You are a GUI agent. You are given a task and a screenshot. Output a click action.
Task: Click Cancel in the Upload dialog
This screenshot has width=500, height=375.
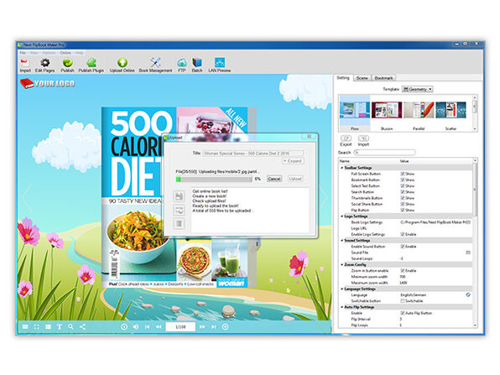pyautogui.click(x=274, y=179)
